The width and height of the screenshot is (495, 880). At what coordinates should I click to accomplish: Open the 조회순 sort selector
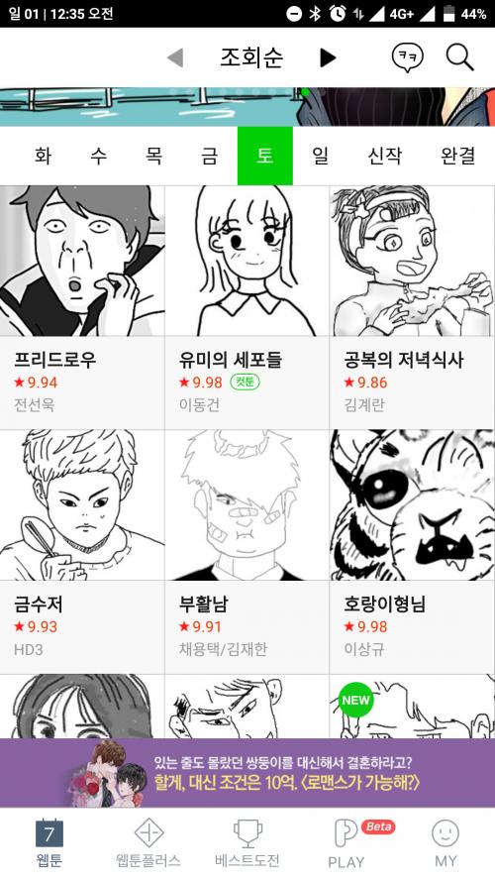[251, 57]
